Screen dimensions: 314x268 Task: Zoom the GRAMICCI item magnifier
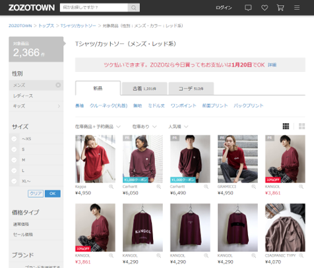(254, 186)
